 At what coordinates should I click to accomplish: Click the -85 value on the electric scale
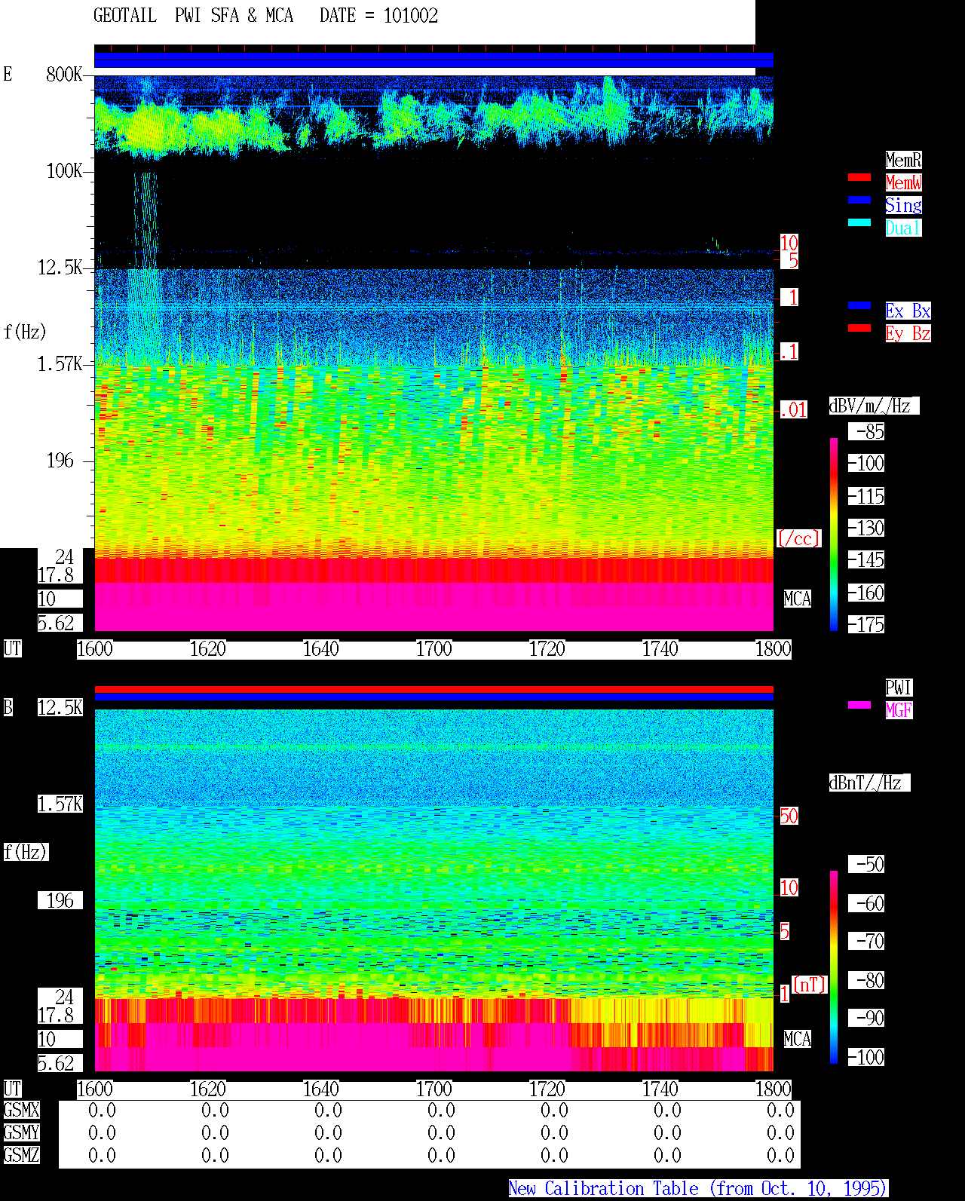[x=866, y=432]
